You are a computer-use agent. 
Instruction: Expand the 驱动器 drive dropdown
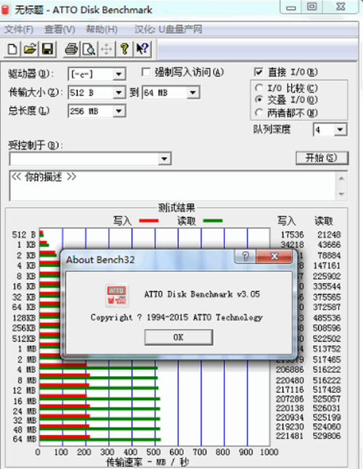(x=119, y=74)
